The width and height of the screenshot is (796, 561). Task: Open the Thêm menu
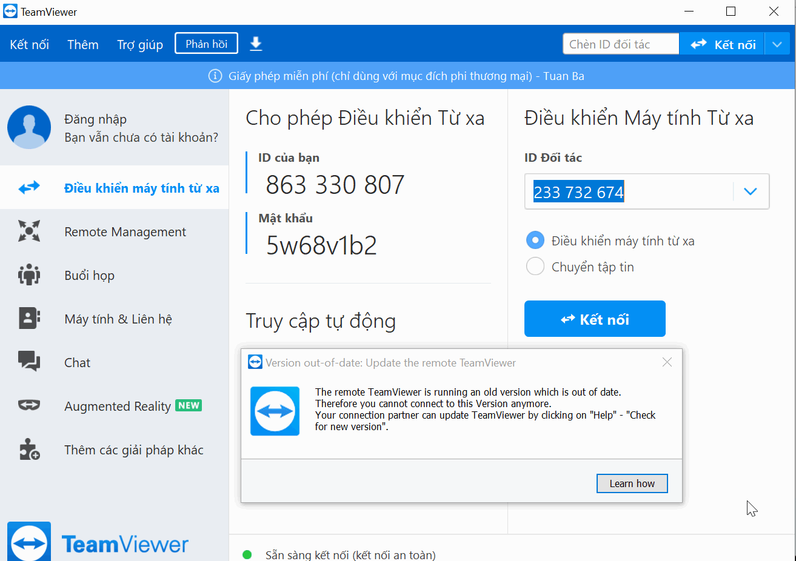coord(82,44)
